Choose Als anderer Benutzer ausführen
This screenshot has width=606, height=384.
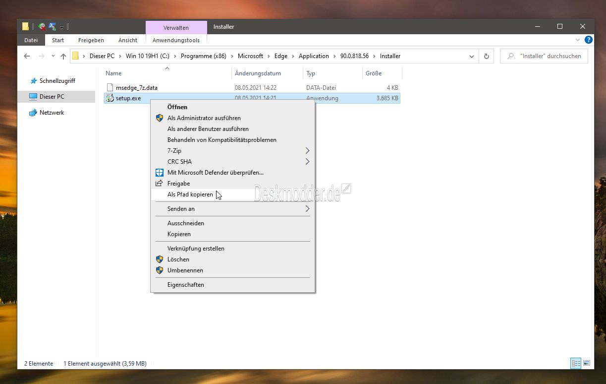(232, 129)
